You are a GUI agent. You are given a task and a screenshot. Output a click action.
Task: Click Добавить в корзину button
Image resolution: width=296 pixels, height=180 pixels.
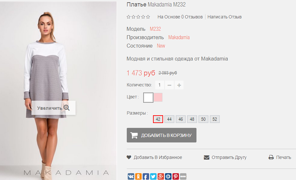[x=161, y=135]
